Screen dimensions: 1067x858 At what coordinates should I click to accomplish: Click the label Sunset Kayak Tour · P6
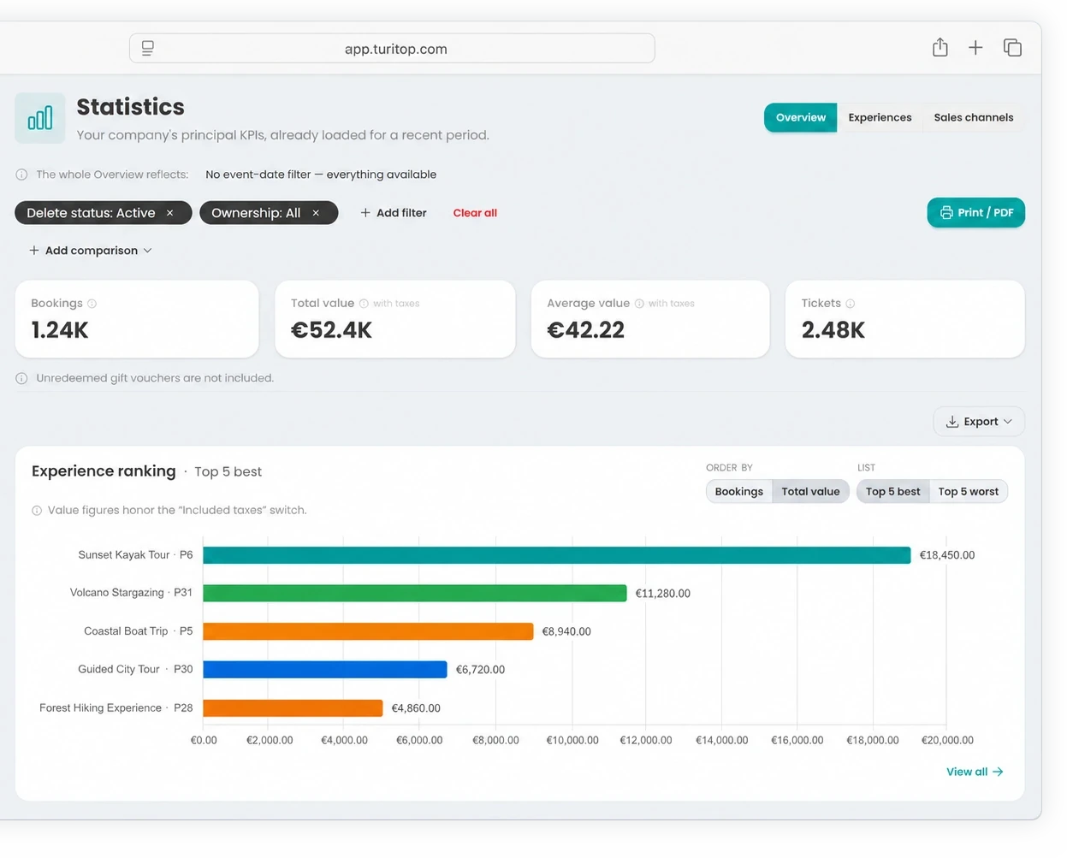(x=135, y=555)
